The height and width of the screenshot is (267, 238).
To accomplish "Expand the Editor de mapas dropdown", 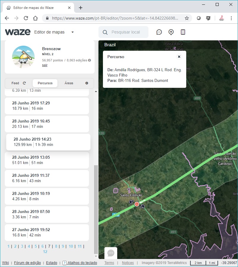I will click(73, 32).
